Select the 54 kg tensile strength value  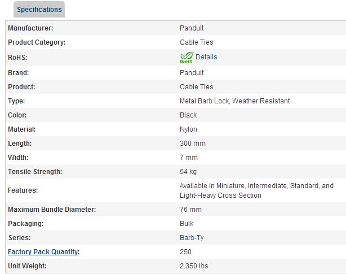188,172
